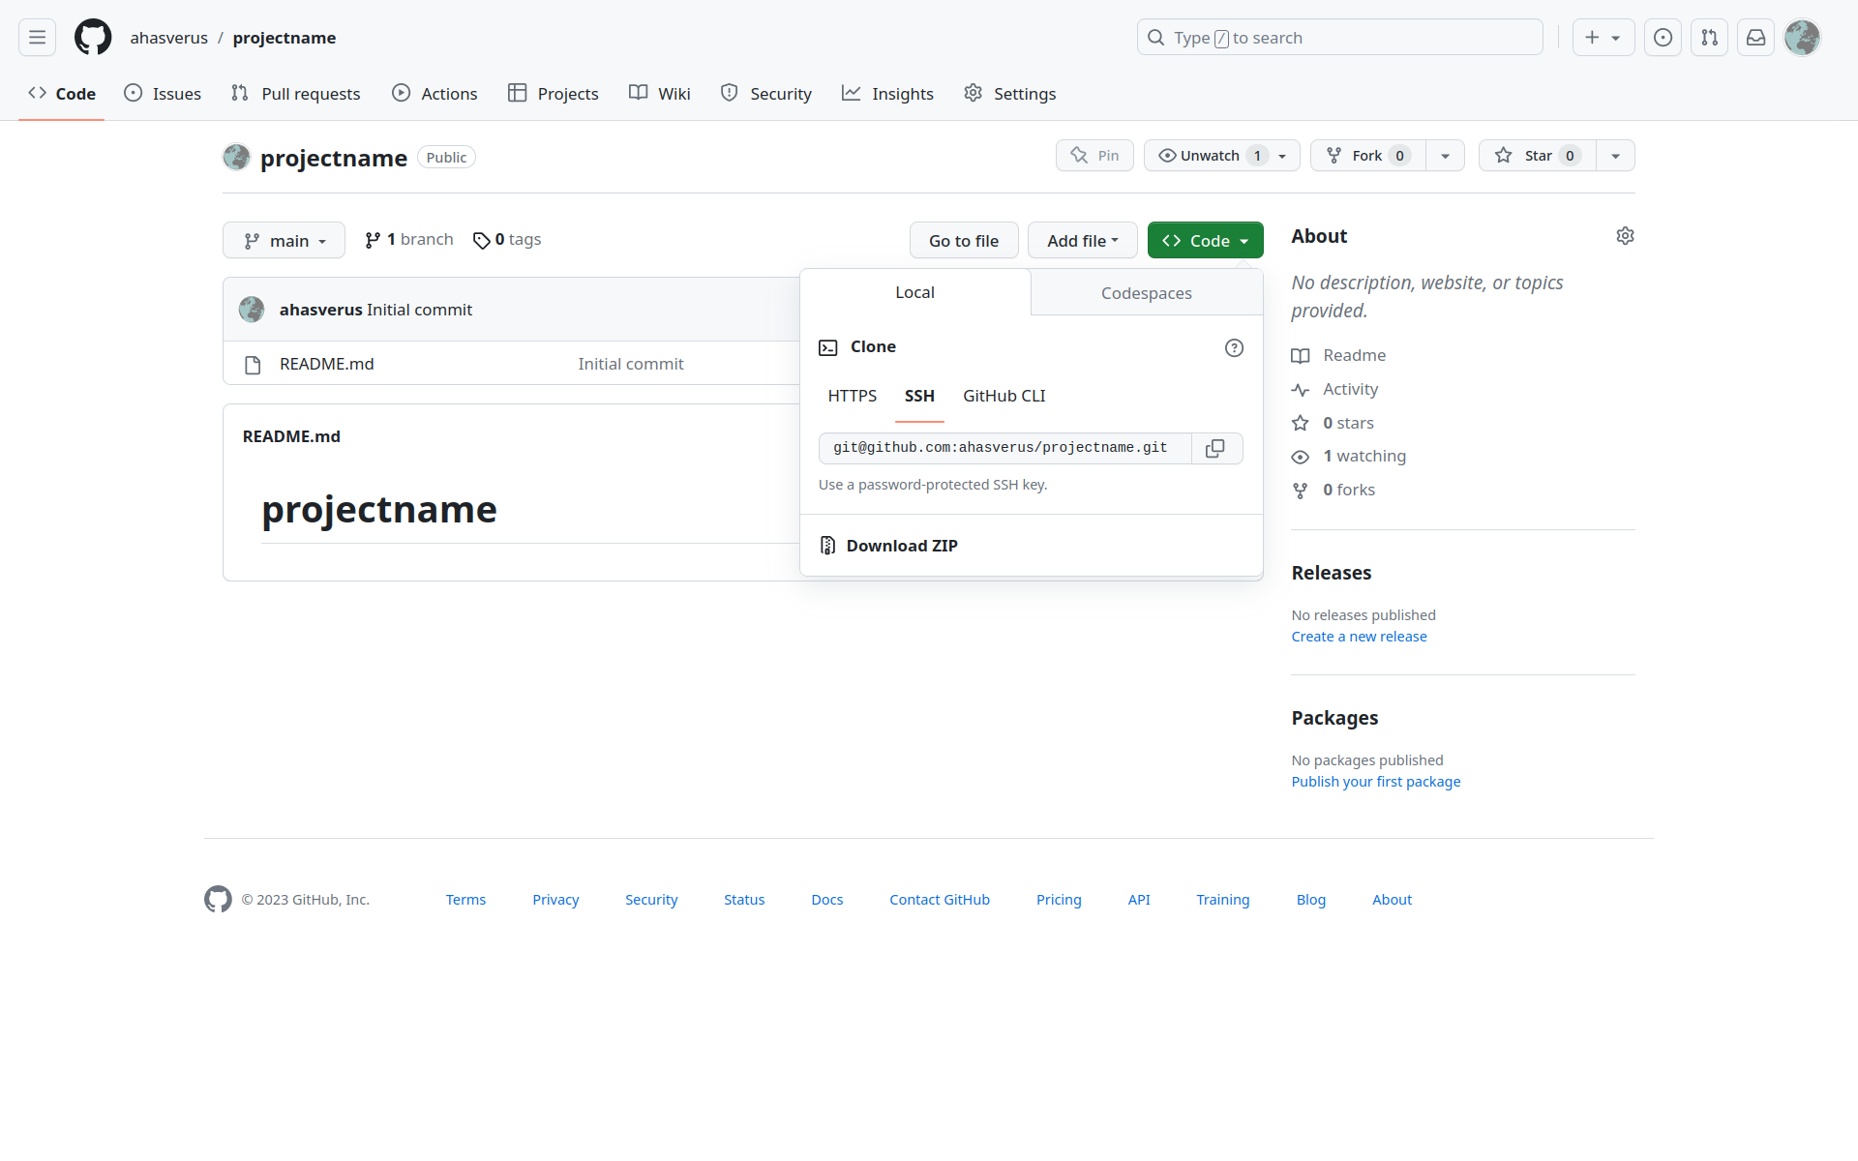
Task: Pin the projectname repository
Action: click(x=1094, y=156)
